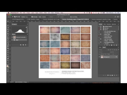Select the Quick Selection tool
127x95 pixels.
[8, 28]
